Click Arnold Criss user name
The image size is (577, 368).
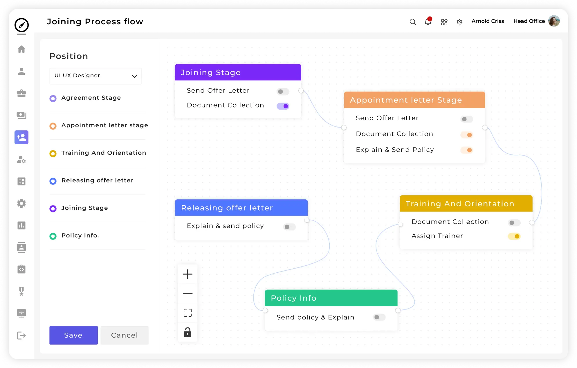488,21
